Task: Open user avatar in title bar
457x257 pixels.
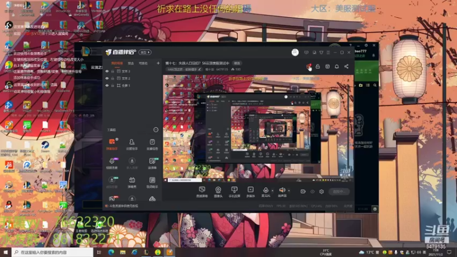Action: point(295,52)
